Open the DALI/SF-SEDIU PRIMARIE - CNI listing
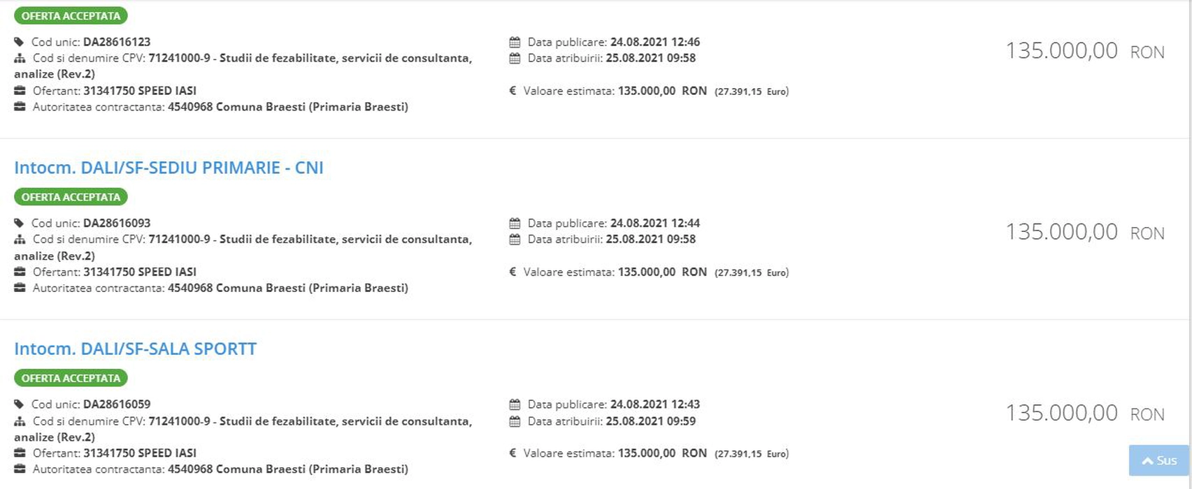This screenshot has width=1192, height=489. pyautogui.click(x=168, y=168)
